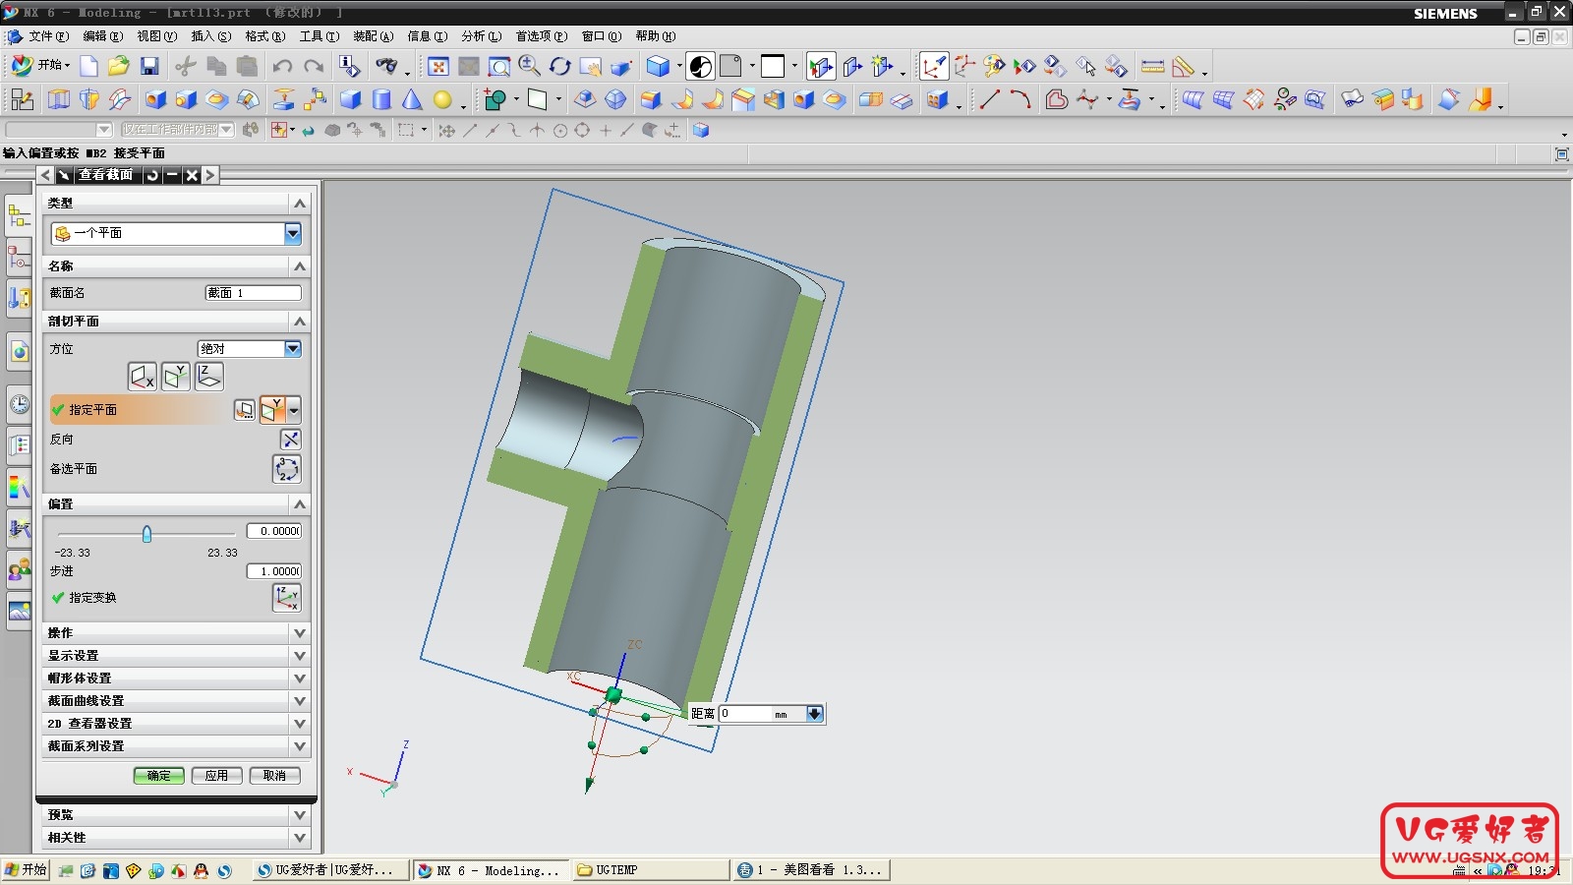Click the plane dialog icon beside Specify Plane
1573x885 pixels.
click(245, 410)
